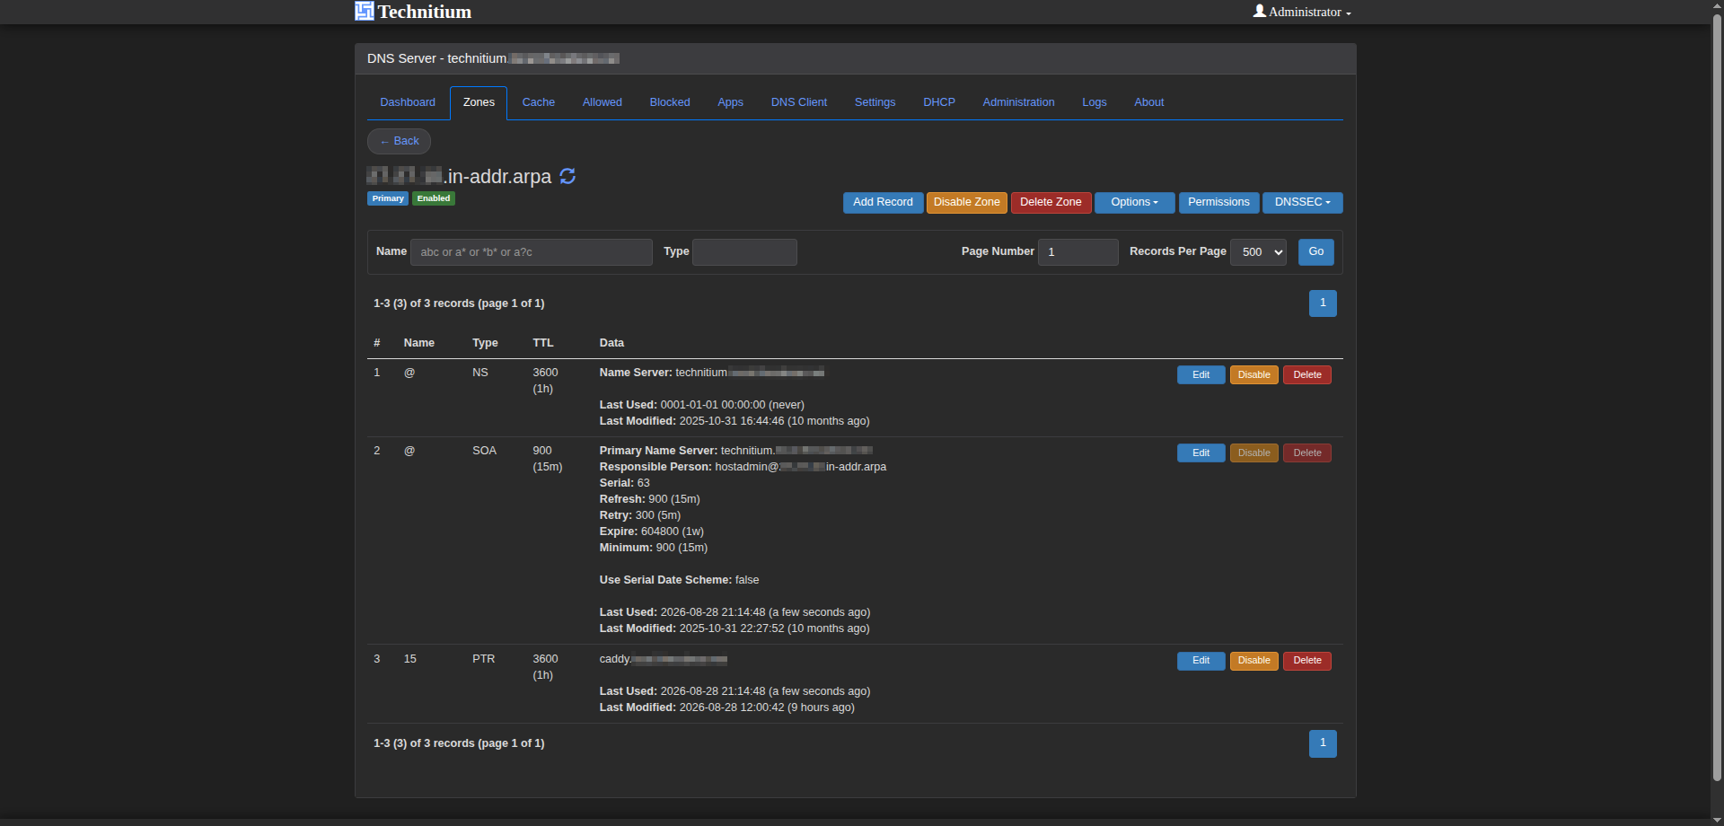The width and height of the screenshot is (1724, 826).
Task: Open the DNS Client tab
Action: pyautogui.click(x=799, y=102)
